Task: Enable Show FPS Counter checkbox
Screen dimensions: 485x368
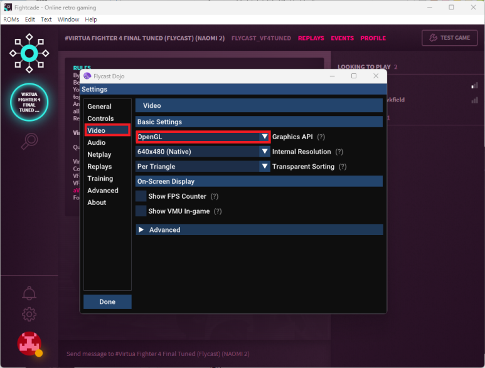Action: tap(141, 196)
